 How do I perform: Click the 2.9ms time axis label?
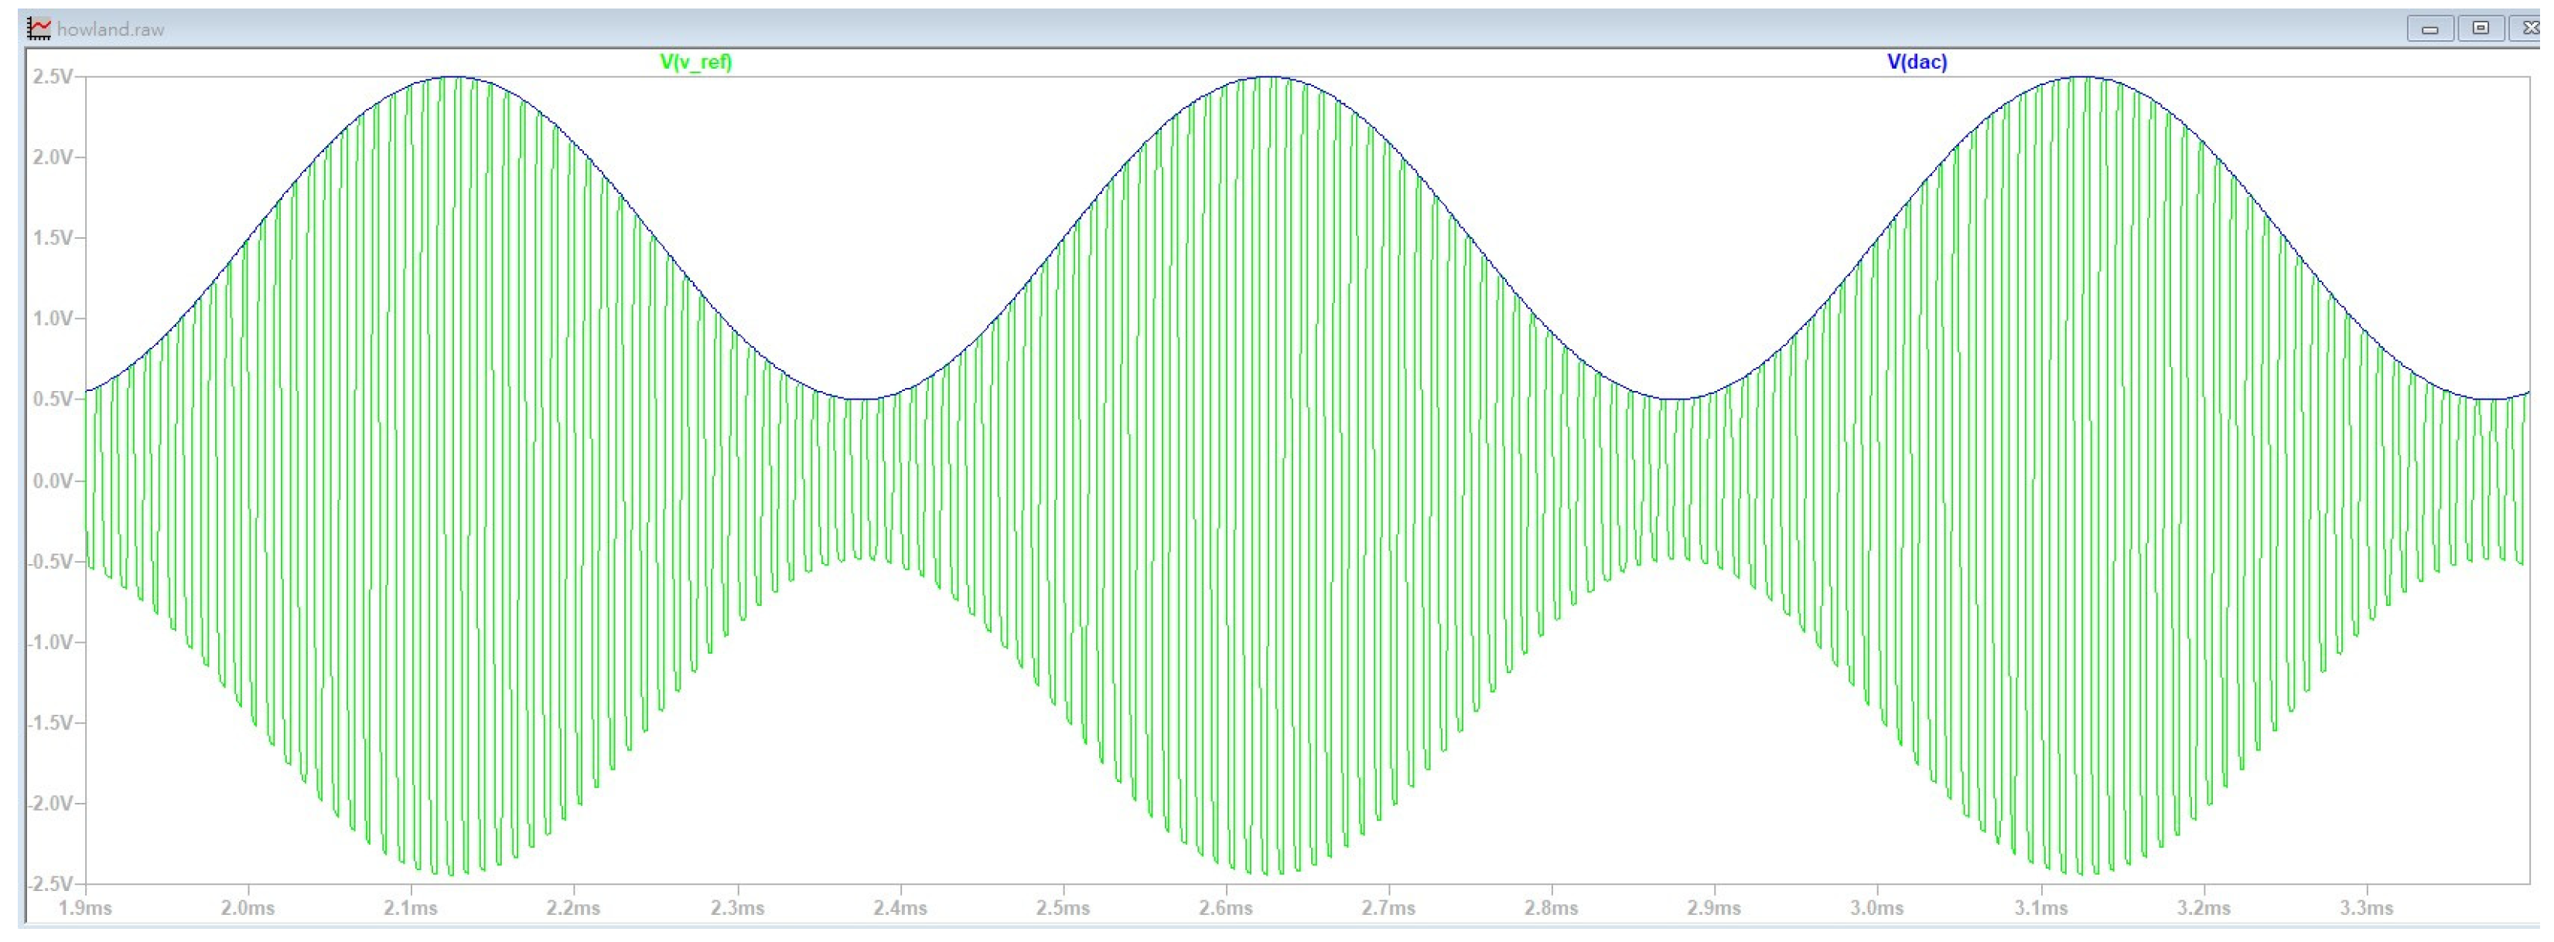pyautogui.click(x=1714, y=908)
